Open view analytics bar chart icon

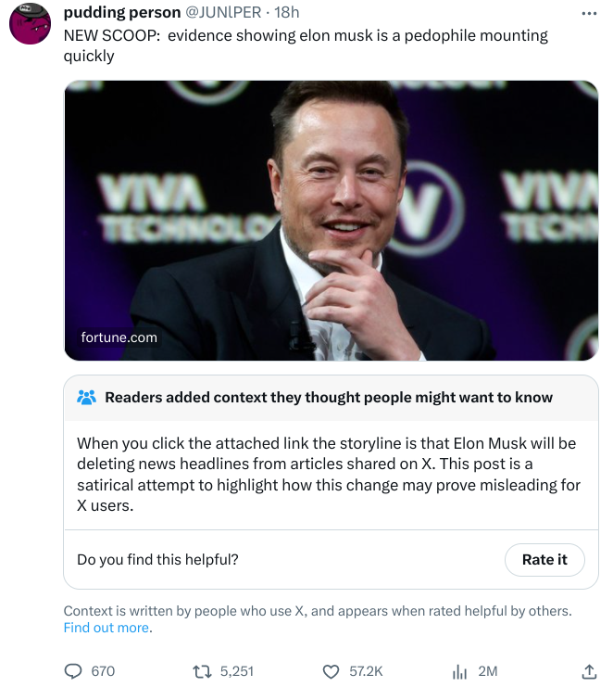[x=460, y=670]
